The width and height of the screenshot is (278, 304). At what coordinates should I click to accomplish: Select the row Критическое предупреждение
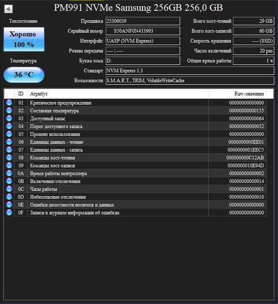coord(135,102)
